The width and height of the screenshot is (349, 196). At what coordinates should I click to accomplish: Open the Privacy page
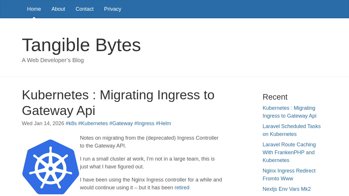pos(113,9)
